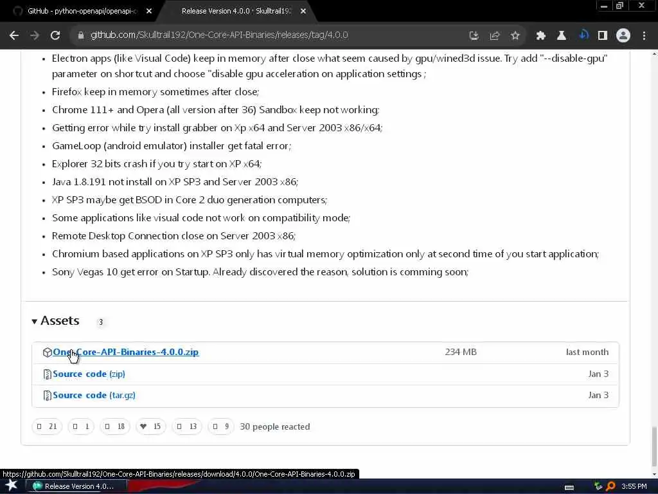Toggle the reaction with count 21

(47, 427)
